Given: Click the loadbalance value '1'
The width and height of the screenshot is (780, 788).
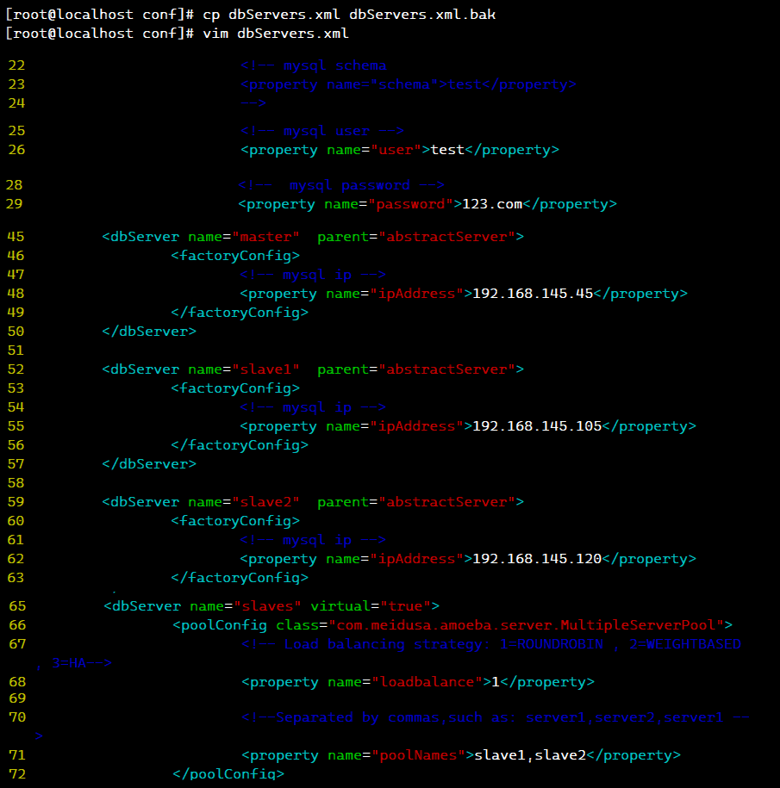Looking at the screenshot, I should point(496,682).
